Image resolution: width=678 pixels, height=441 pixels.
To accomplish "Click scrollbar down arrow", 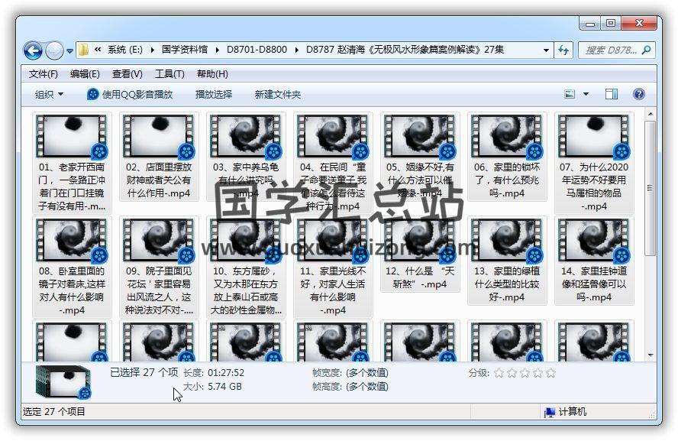I will pos(650,355).
